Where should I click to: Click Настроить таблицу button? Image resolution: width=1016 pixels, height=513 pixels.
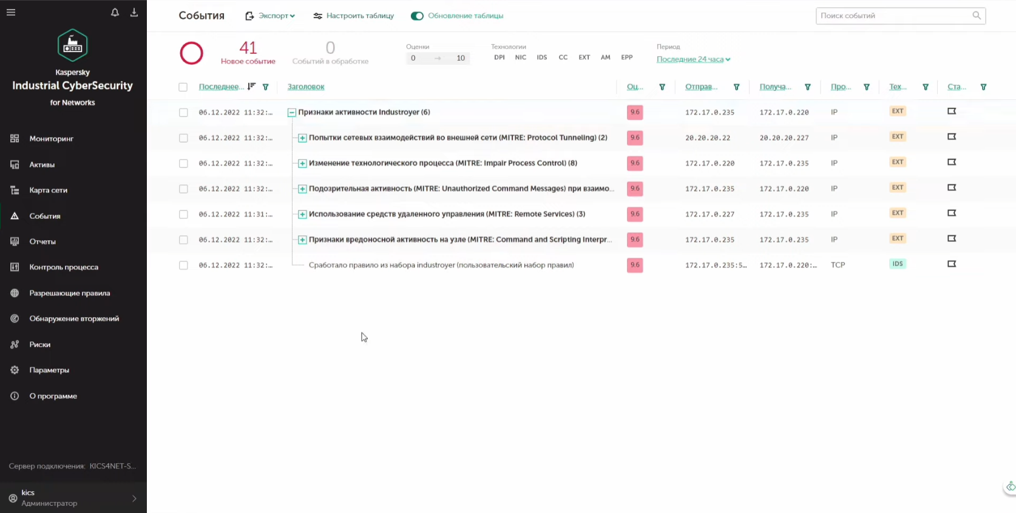point(354,16)
